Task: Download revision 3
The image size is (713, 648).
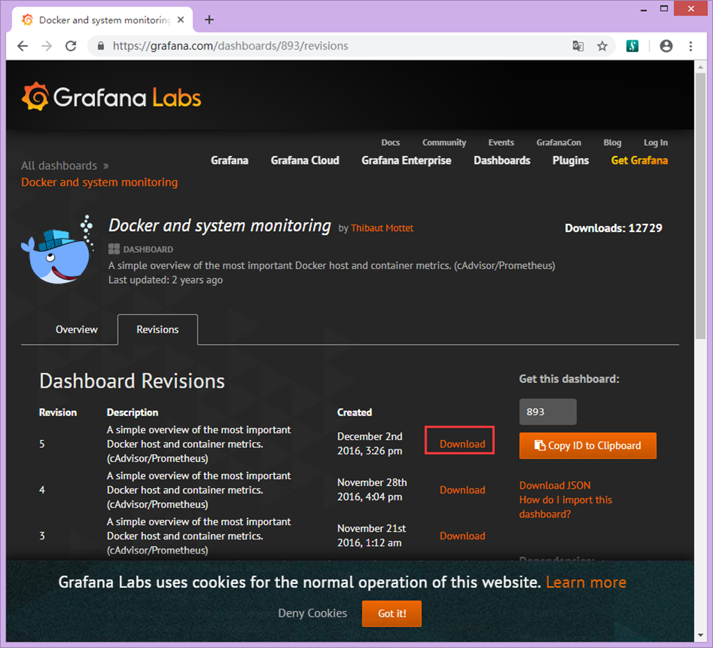Action: tap(462, 536)
